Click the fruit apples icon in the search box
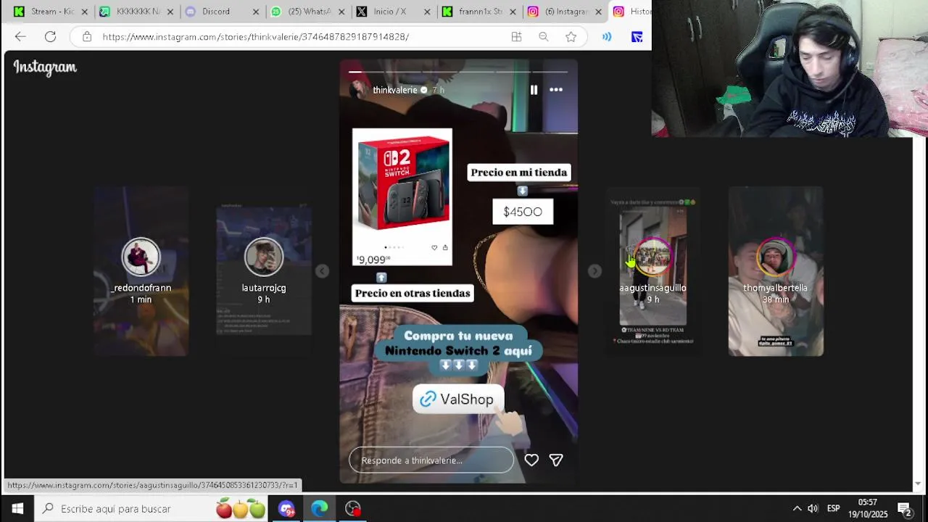The image size is (928, 522). pyautogui.click(x=241, y=509)
